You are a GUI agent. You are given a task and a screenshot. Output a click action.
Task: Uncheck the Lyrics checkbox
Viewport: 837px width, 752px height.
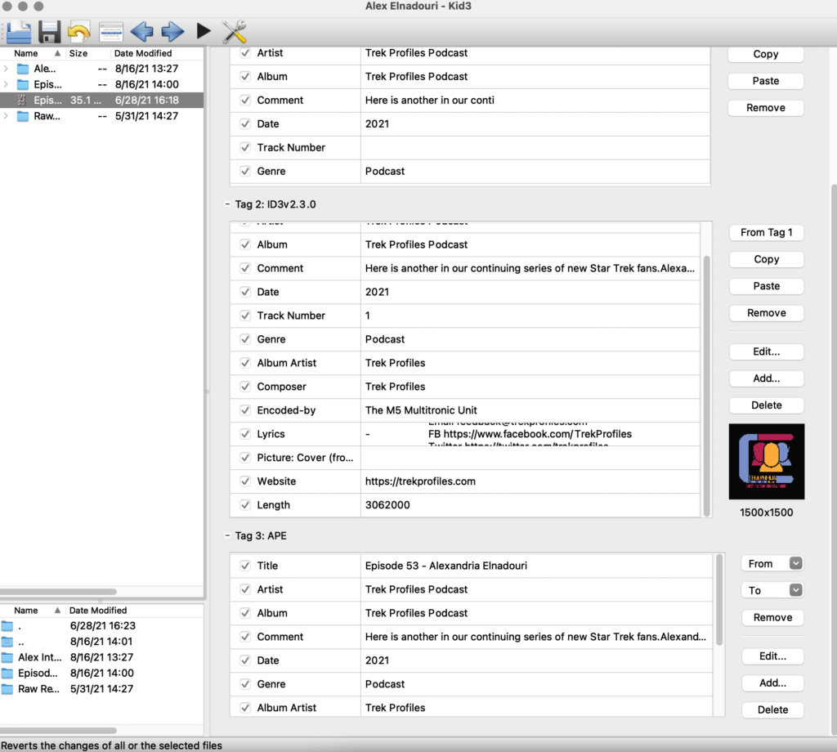click(x=245, y=434)
